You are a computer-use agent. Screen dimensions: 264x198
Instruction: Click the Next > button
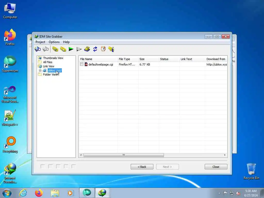click(x=168, y=167)
